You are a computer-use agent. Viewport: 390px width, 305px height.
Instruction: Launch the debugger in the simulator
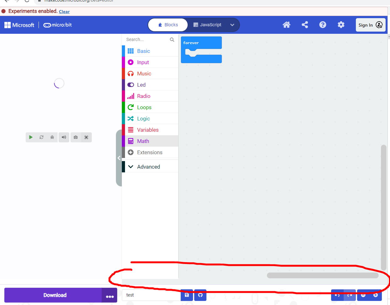coord(52,137)
